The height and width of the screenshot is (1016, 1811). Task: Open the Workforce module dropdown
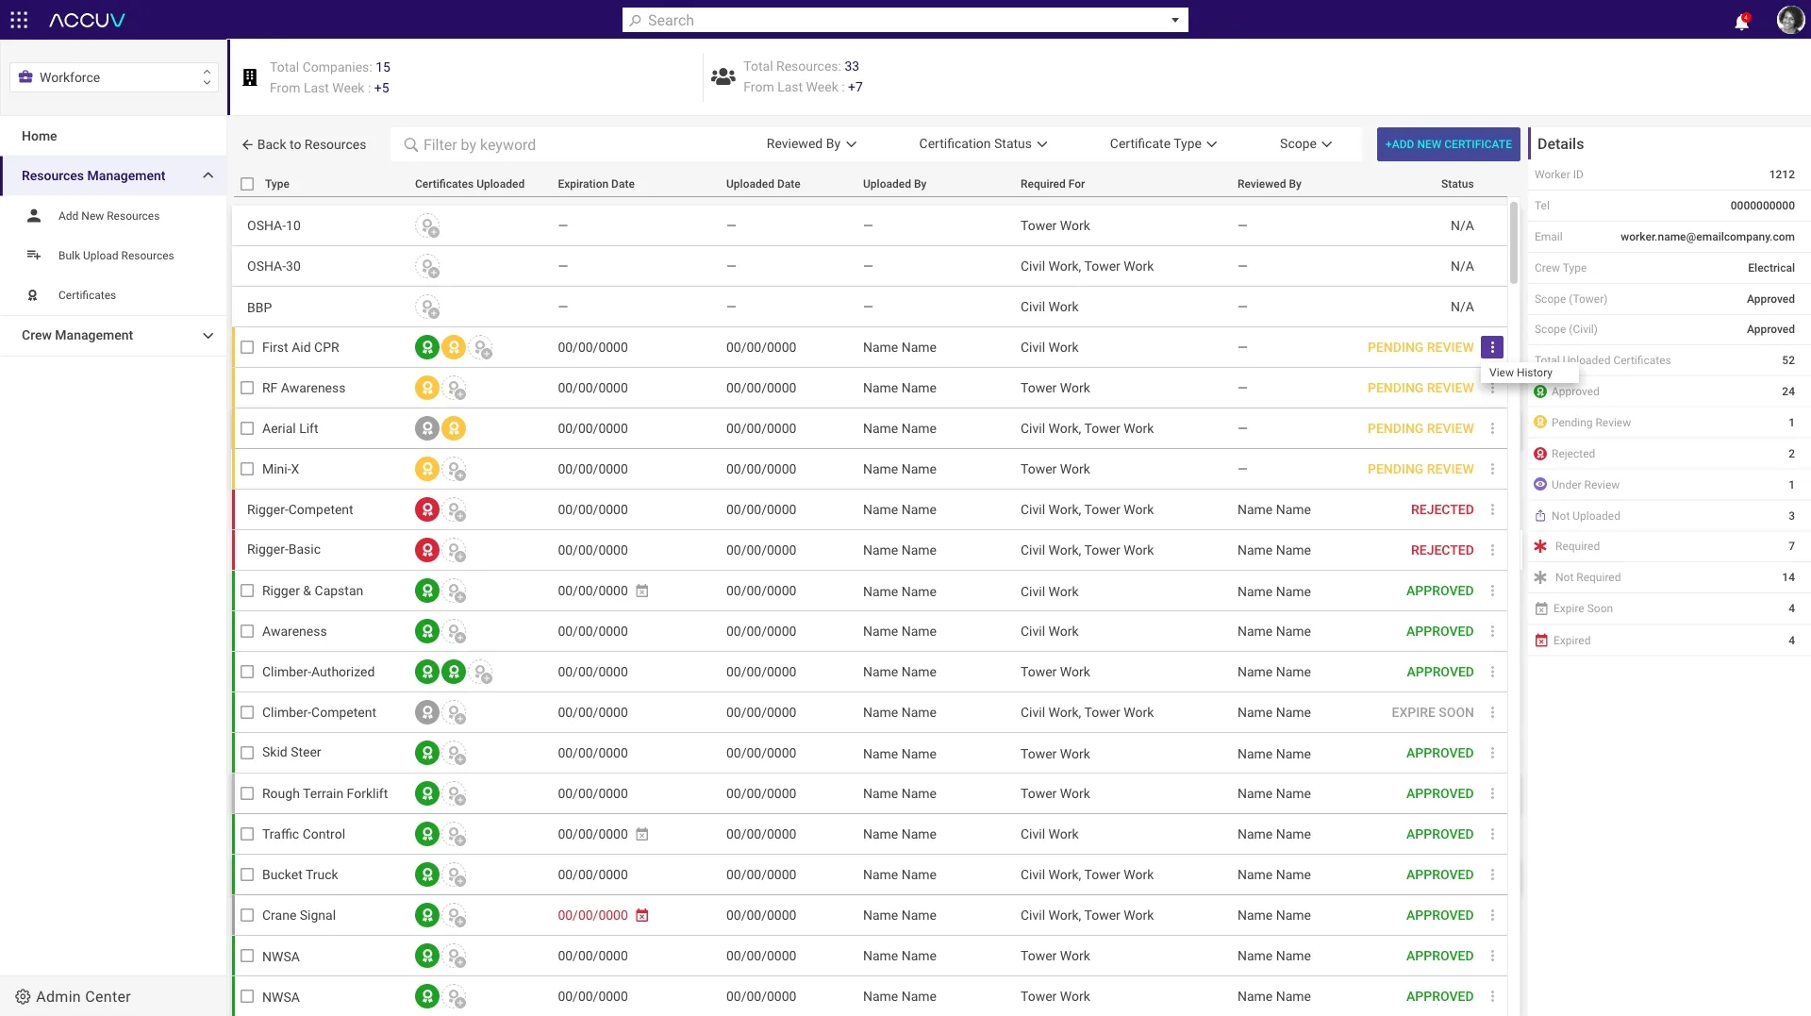(x=114, y=77)
